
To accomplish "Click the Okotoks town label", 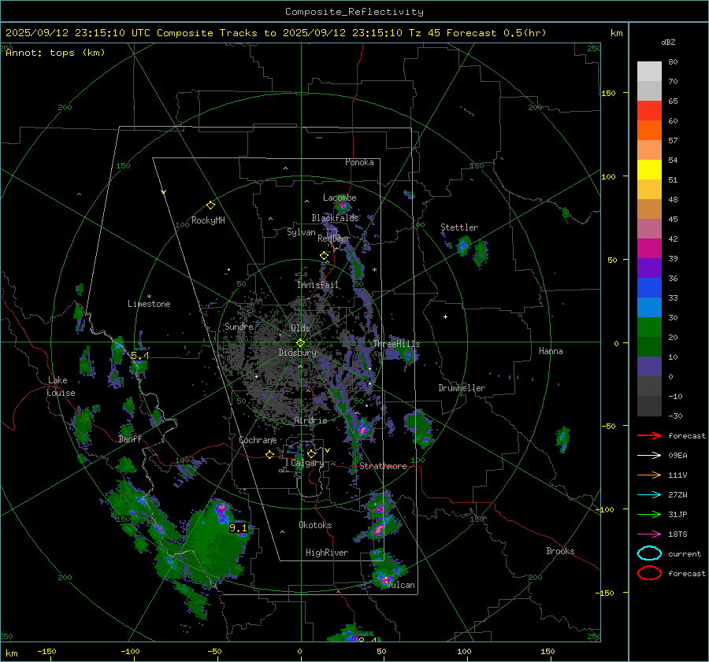I will (315, 525).
